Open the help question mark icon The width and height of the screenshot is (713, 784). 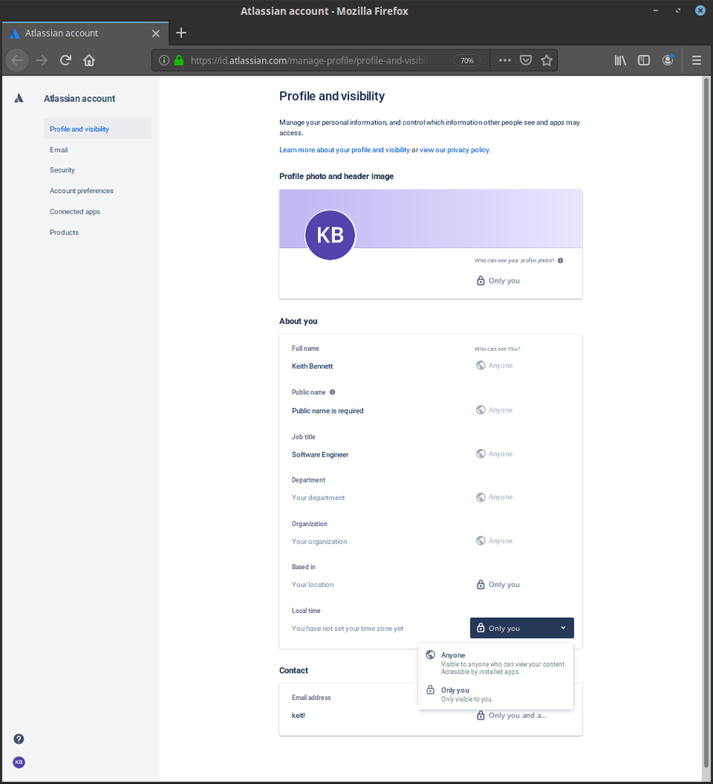(x=19, y=738)
